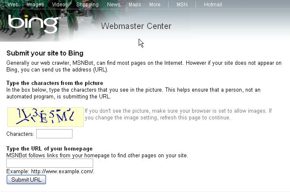Click the 'In the box below' instruction text
The height and width of the screenshot is (193, 290).
point(133,93)
